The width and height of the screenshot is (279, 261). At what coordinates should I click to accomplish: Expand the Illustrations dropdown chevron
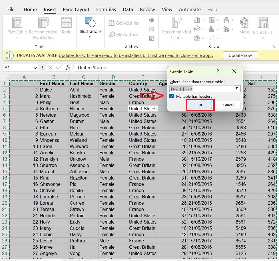pos(91,37)
